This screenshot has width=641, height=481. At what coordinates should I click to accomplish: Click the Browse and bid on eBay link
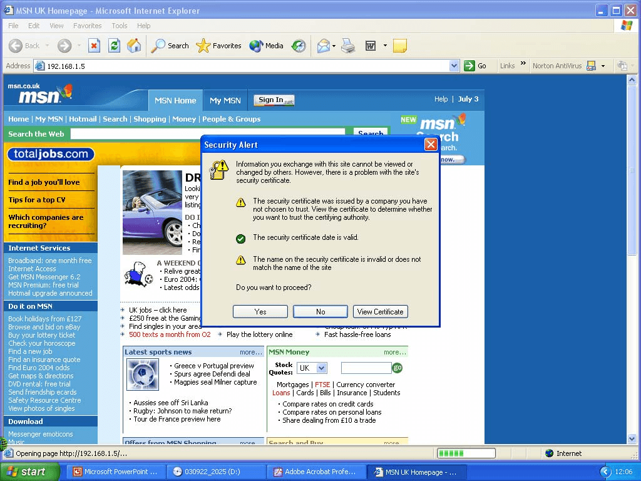pyautogui.click(x=44, y=327)
